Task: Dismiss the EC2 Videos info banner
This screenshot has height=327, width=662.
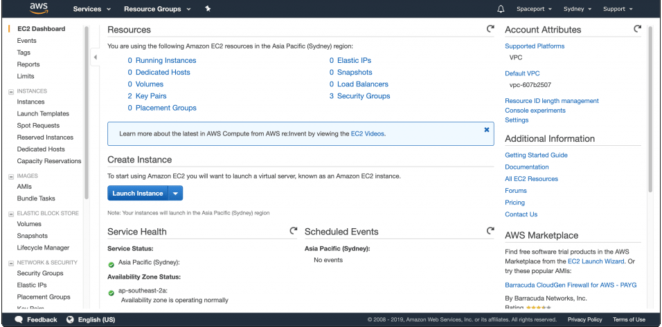Action: point(486,130)
